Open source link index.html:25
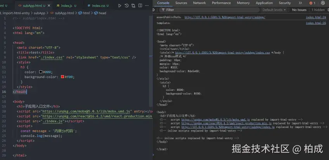This screenshot has height=160, width=329. (316, 23)
